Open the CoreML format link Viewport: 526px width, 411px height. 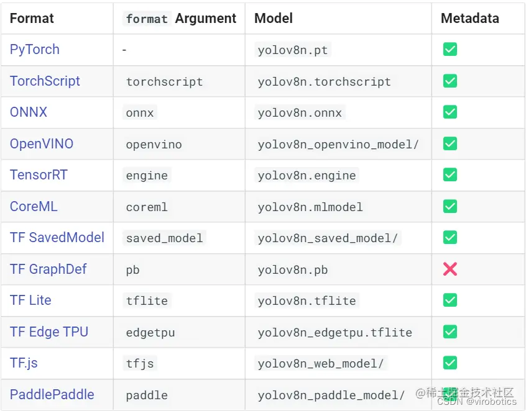34,207
